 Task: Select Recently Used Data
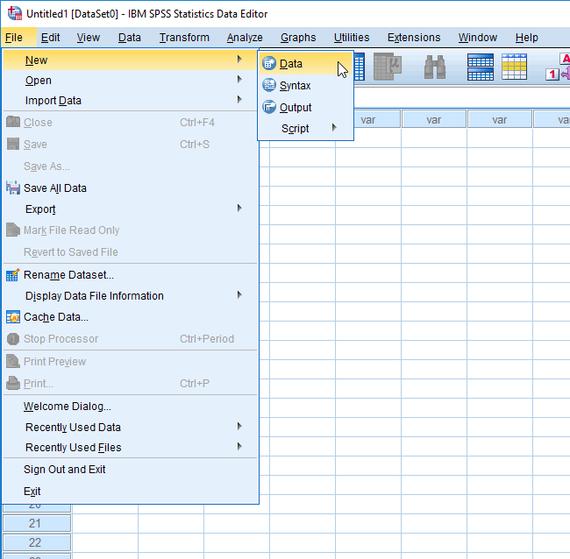(x=130, y=428)
